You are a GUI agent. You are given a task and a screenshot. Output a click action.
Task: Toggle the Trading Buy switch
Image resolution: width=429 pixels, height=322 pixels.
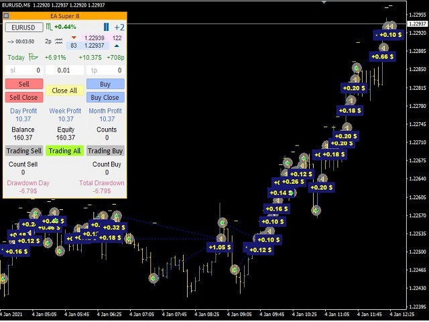point(105,151)
